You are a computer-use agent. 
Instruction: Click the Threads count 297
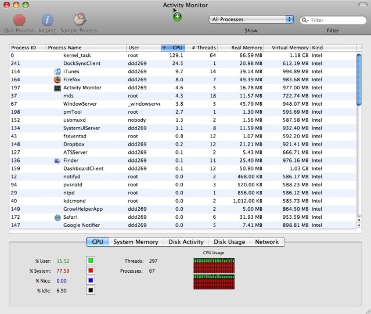pyautogui.click(x=153, y=261)
